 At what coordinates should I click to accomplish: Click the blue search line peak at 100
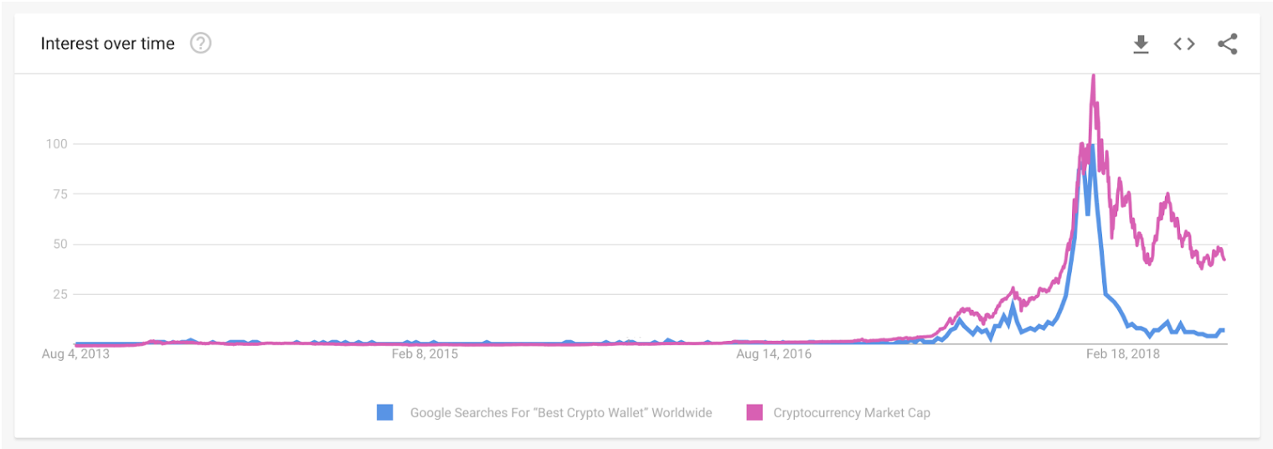(1092, 146)
